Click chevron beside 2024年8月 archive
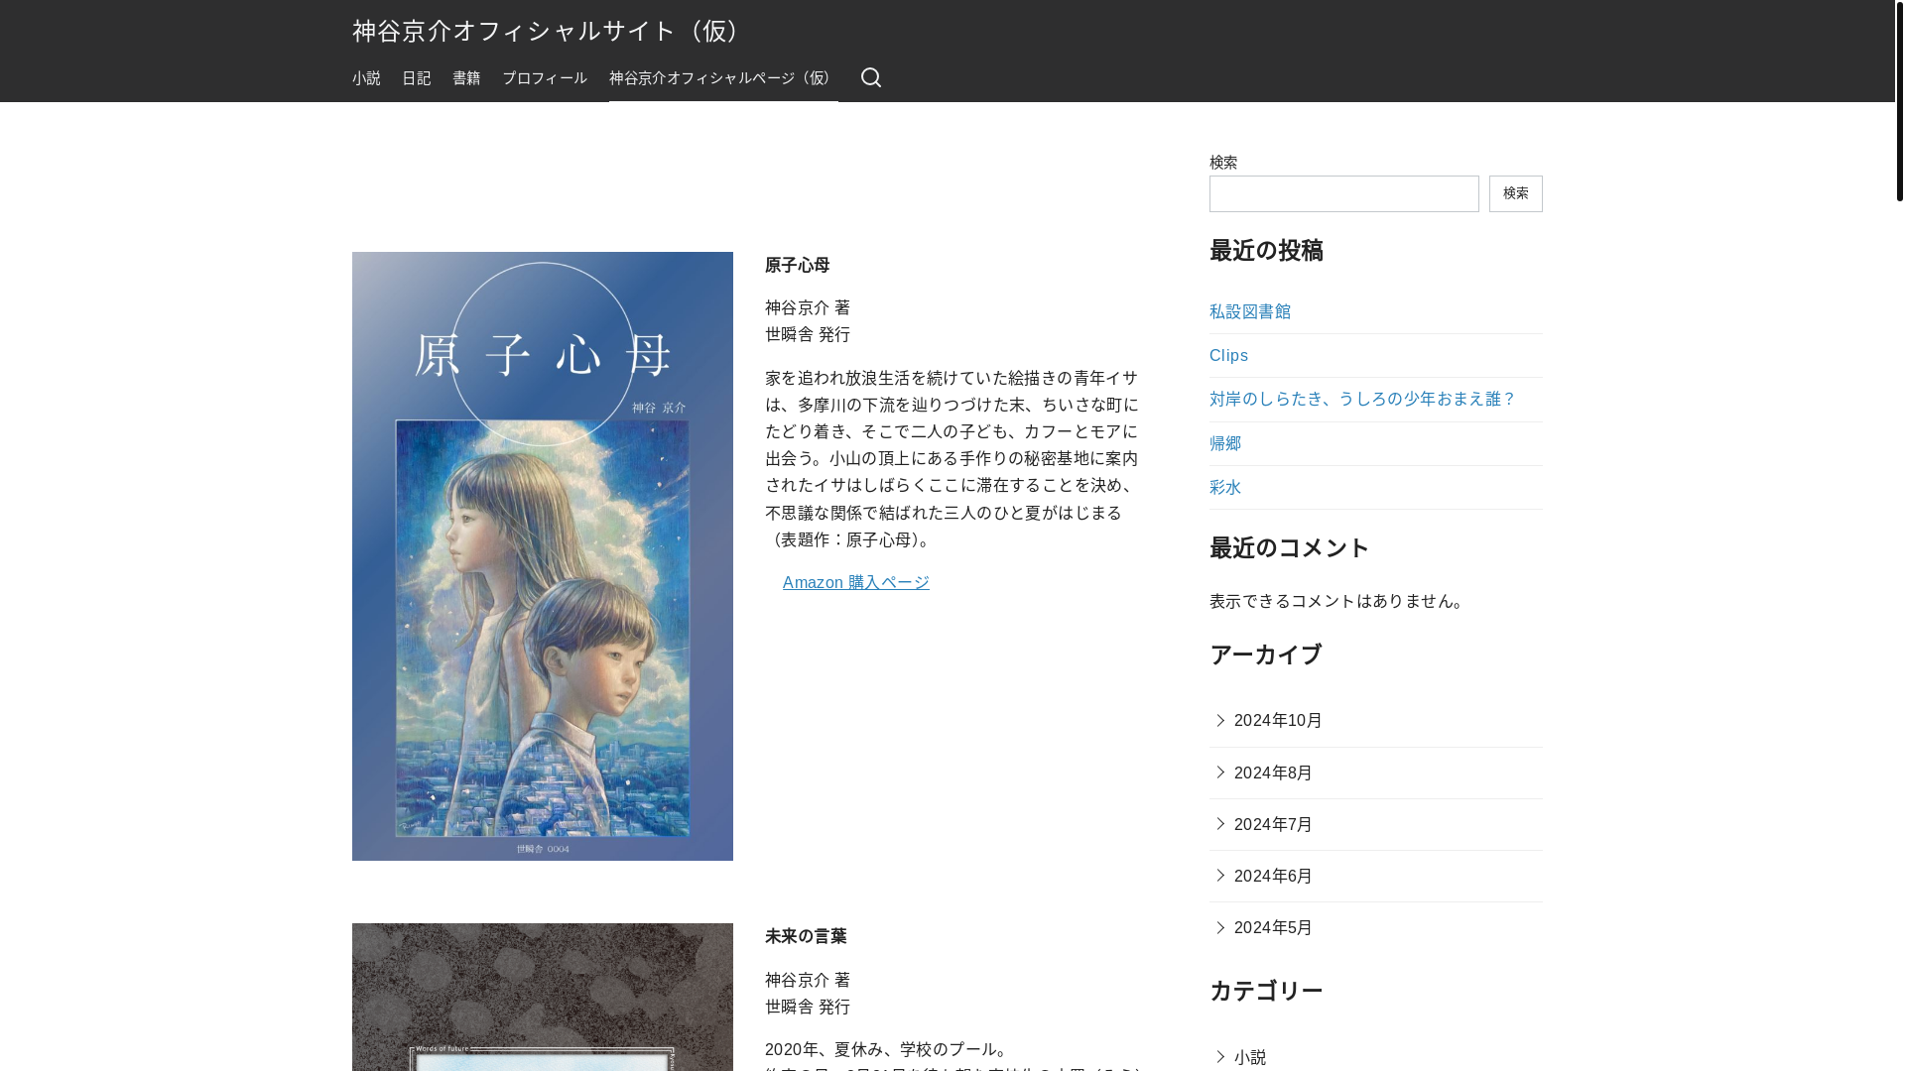 pyautogui.click(x=1220, y=772)
